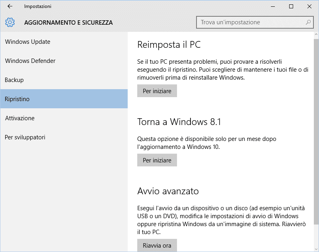Close the Impostazioni window

click(x=309, y=6)
